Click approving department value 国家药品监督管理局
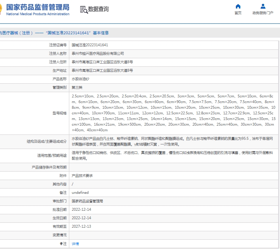The height and width of the screenshot is (251, 280). (87, 201)
